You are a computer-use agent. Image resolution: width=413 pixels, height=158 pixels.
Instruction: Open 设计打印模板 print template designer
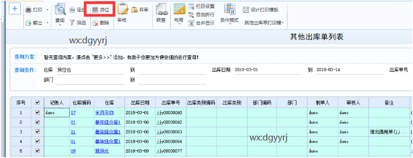coord(261,10)
